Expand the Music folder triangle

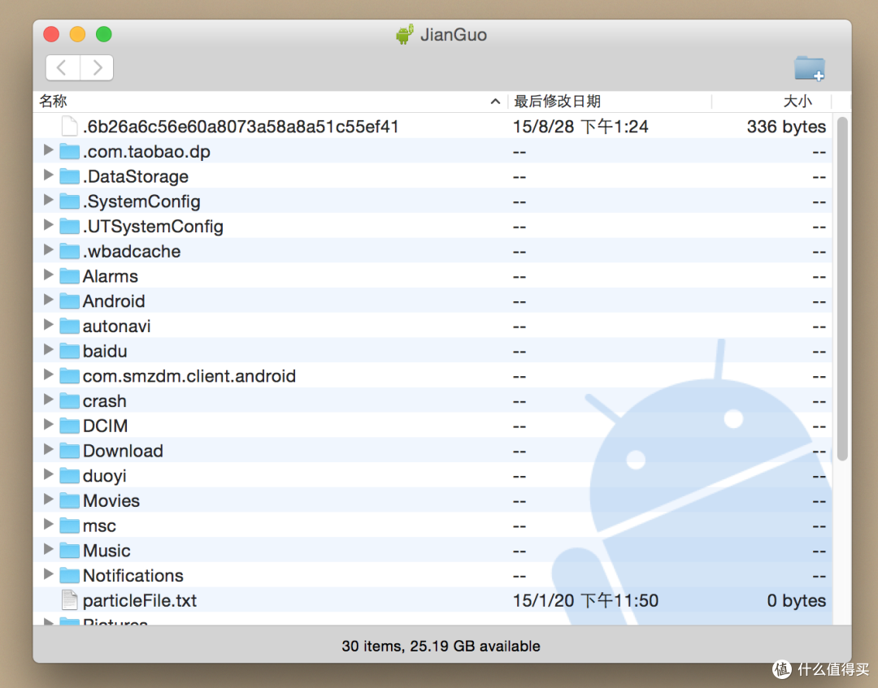click(49, 549)
